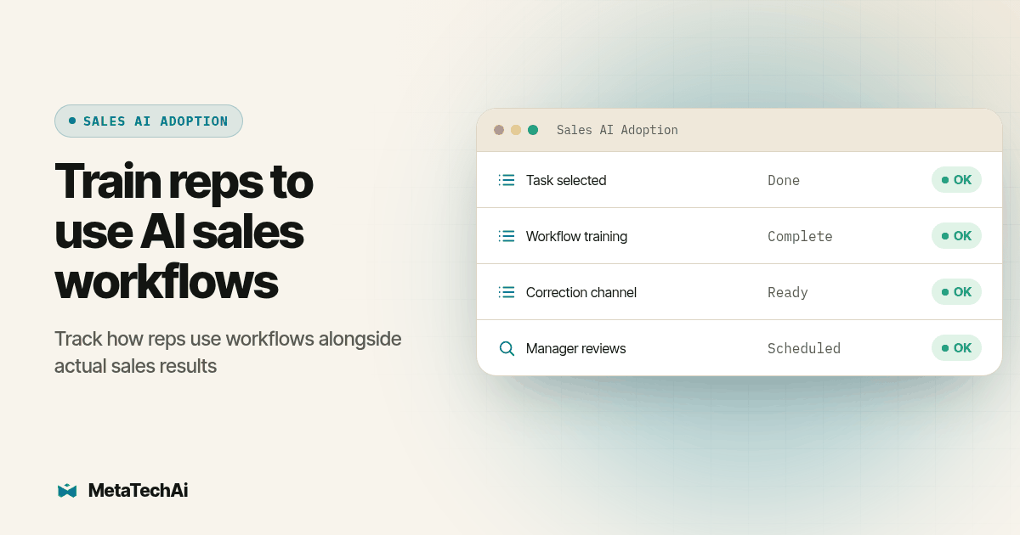The image size is (1020, 535).
Task: Click the MetaTechAi logo icon
Action: [67, 491]
